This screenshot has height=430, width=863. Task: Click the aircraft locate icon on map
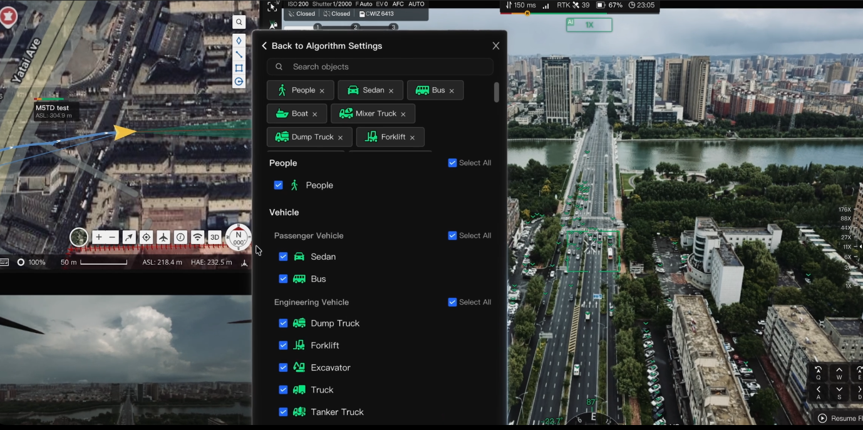[x=163, y=237]
